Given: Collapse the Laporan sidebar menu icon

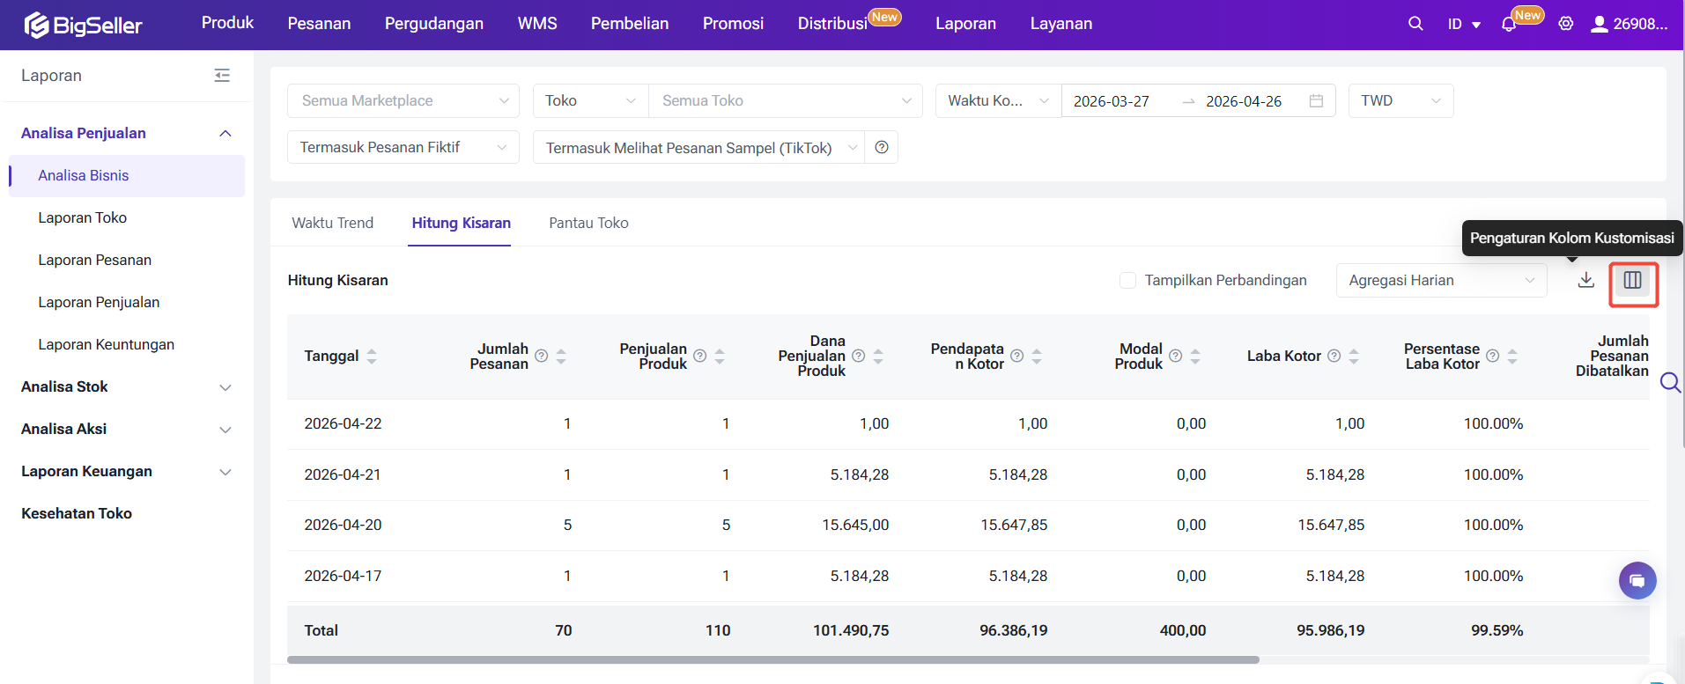Looking at the screenshot, I should click(x=222, y=76).
